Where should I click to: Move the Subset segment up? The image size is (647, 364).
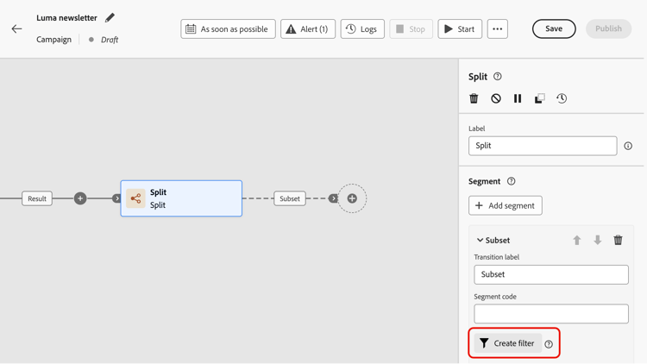click(577, 241)
